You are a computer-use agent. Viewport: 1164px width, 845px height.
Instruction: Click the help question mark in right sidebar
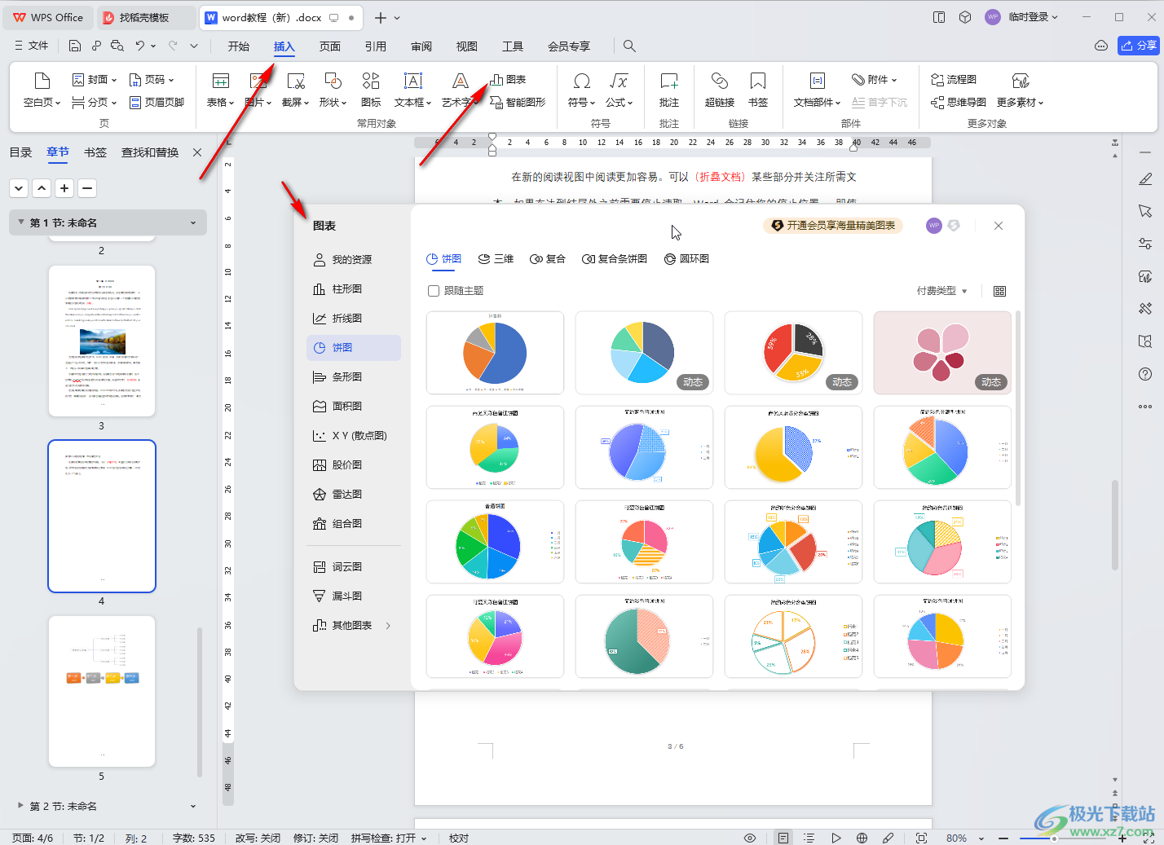click(x=1145, y=374)
